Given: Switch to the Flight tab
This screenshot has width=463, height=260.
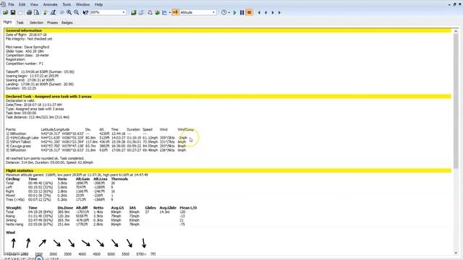Looking at the screenshot, I should coord(7,22).
